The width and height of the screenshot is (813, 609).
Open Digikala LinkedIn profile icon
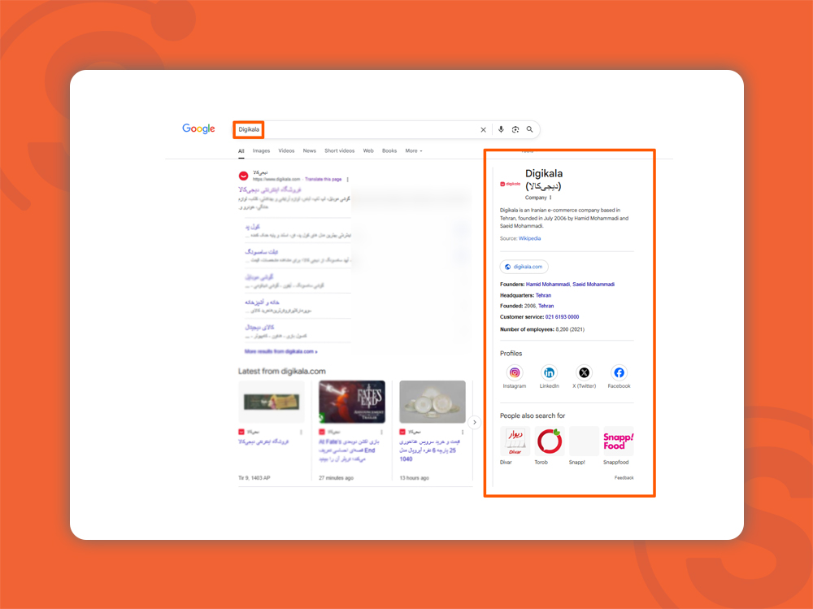549,372
